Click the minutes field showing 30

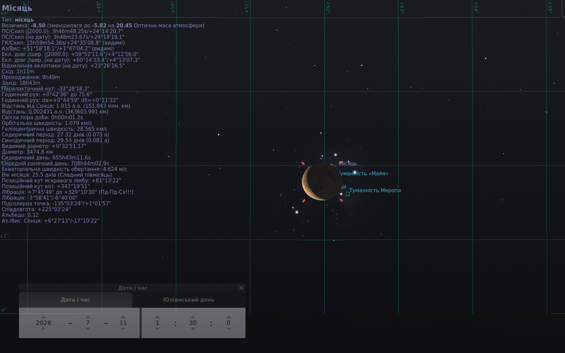tap(193, 323)
